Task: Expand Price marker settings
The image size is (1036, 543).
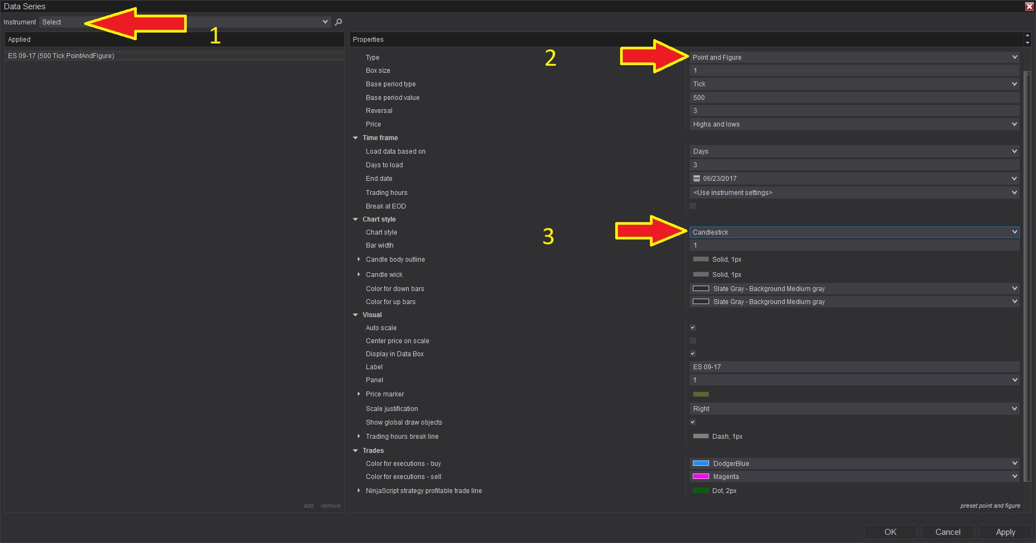Action: pos(359,394)
